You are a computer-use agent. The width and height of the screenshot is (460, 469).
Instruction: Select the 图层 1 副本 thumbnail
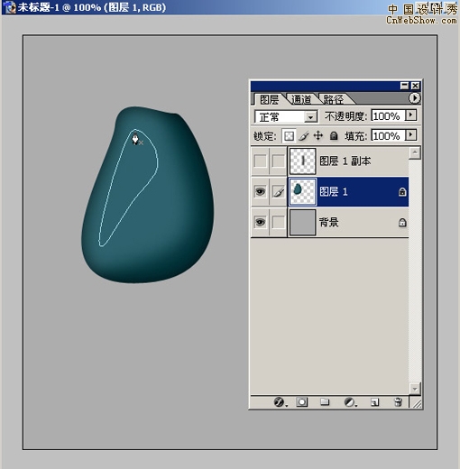point(302,161)
